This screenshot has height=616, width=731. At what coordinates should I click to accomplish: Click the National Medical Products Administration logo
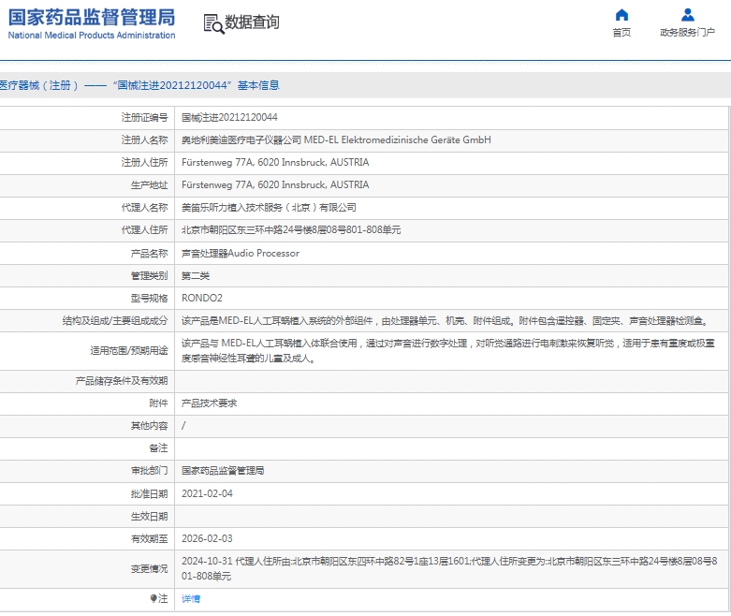[92, 23]
